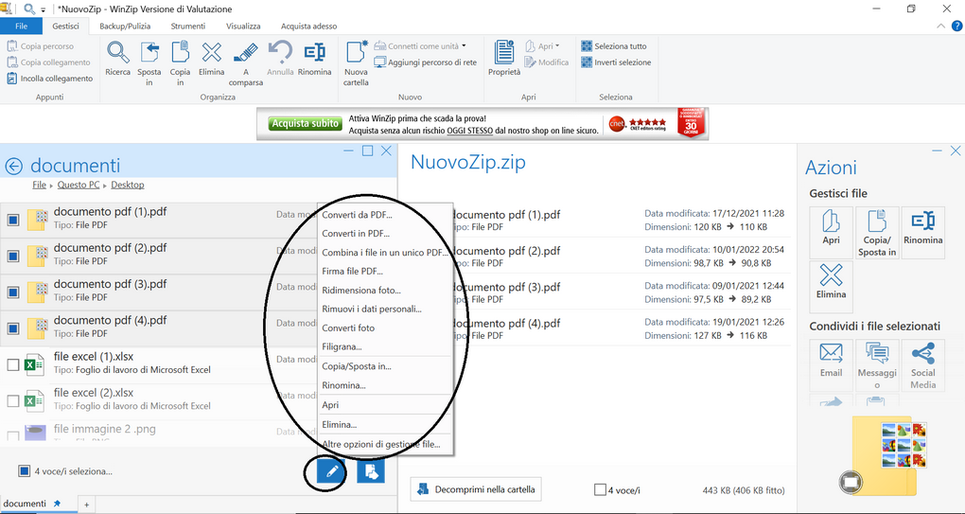965x514 pixels.
Task: Choose Converti da PDF... from menu
Action: [x=385, y=215]
